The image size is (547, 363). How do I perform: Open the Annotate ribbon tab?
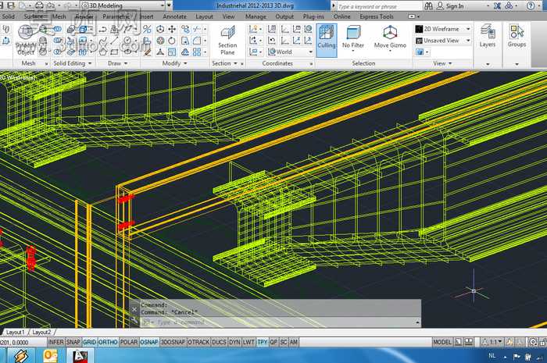174,16
